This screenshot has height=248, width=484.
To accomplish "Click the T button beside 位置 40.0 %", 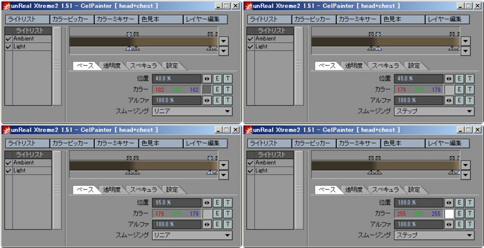I will (x=228, y=79).
